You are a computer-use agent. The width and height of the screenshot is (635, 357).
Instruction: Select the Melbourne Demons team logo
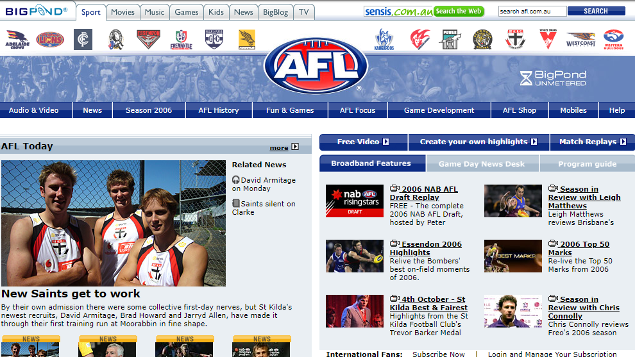point(420,39)
